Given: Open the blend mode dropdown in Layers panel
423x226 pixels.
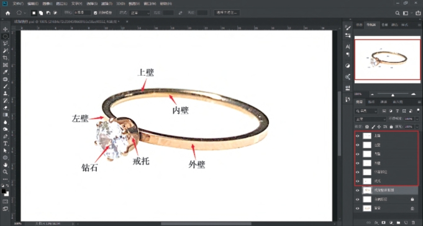Looking at the screenshot, I should 370,119.
